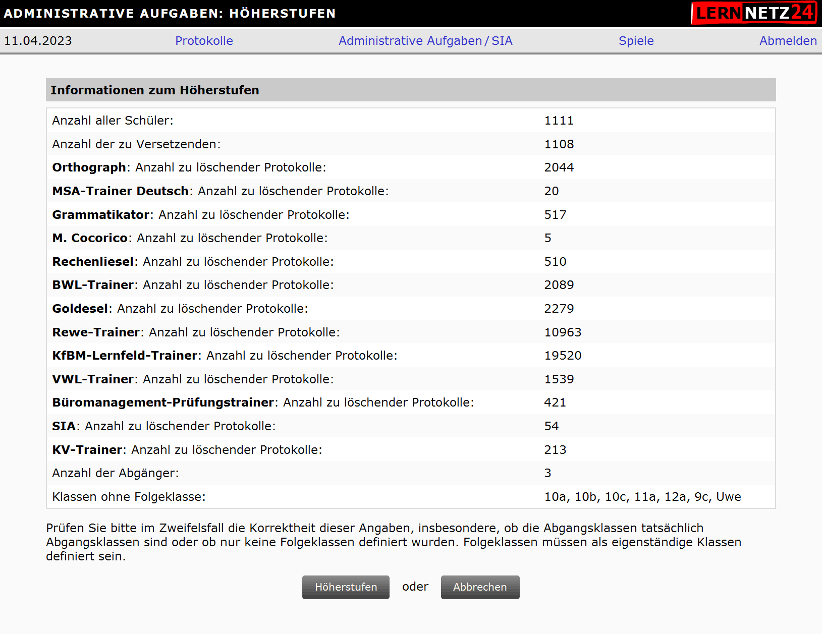Click the Goldesel row label
Viewport: 822px width, 634px height.
[x=180, y=309]
